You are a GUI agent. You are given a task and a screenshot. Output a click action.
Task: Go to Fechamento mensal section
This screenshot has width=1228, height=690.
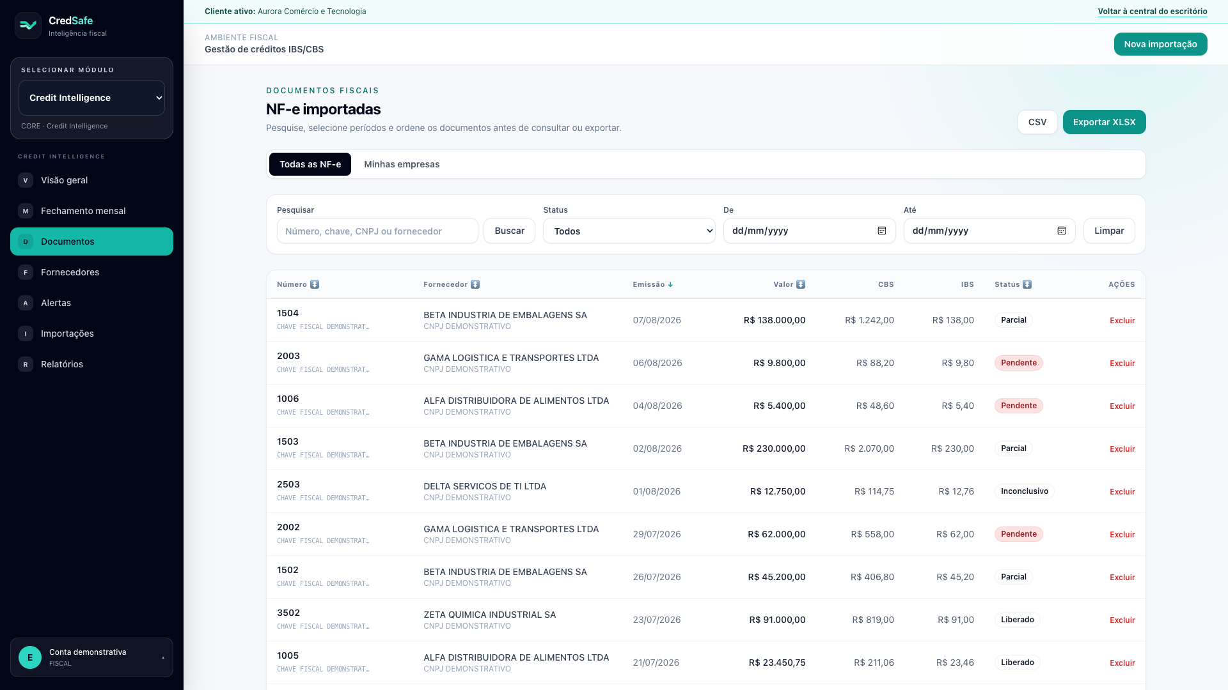coord(91,211)
